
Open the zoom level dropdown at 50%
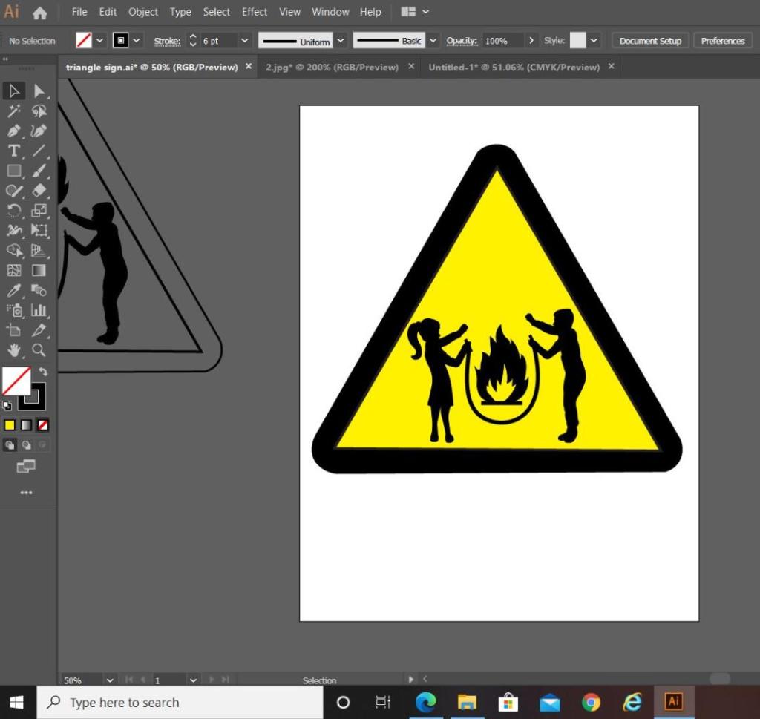click(110, 680)
